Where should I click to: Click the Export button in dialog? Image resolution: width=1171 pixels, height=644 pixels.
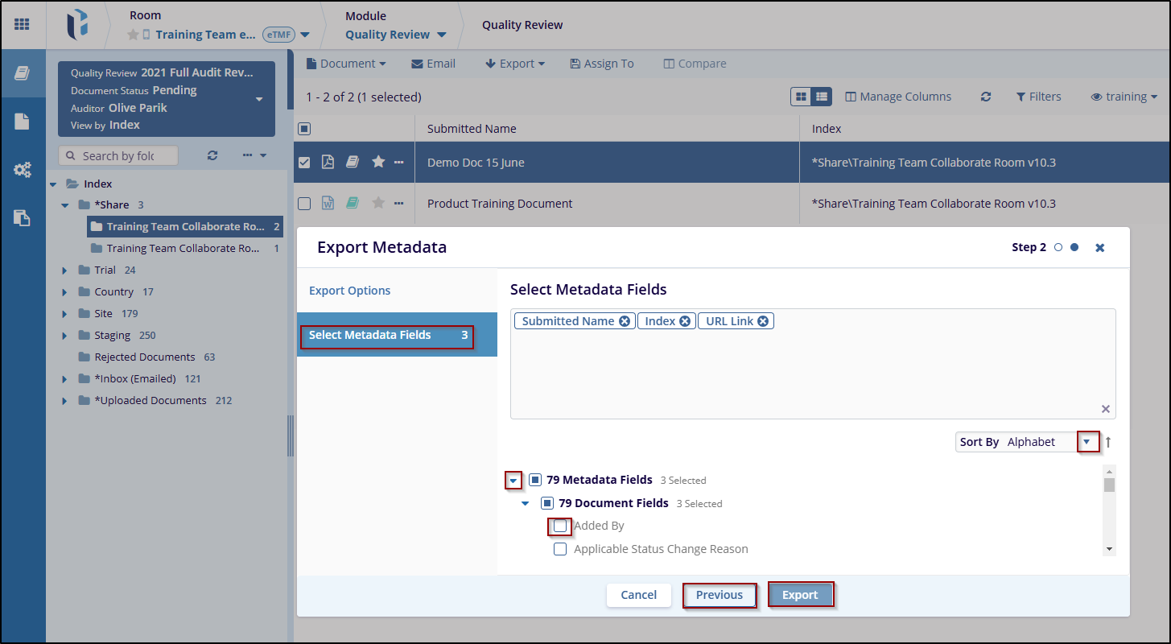pyautogui.click(x=800, y=595)
